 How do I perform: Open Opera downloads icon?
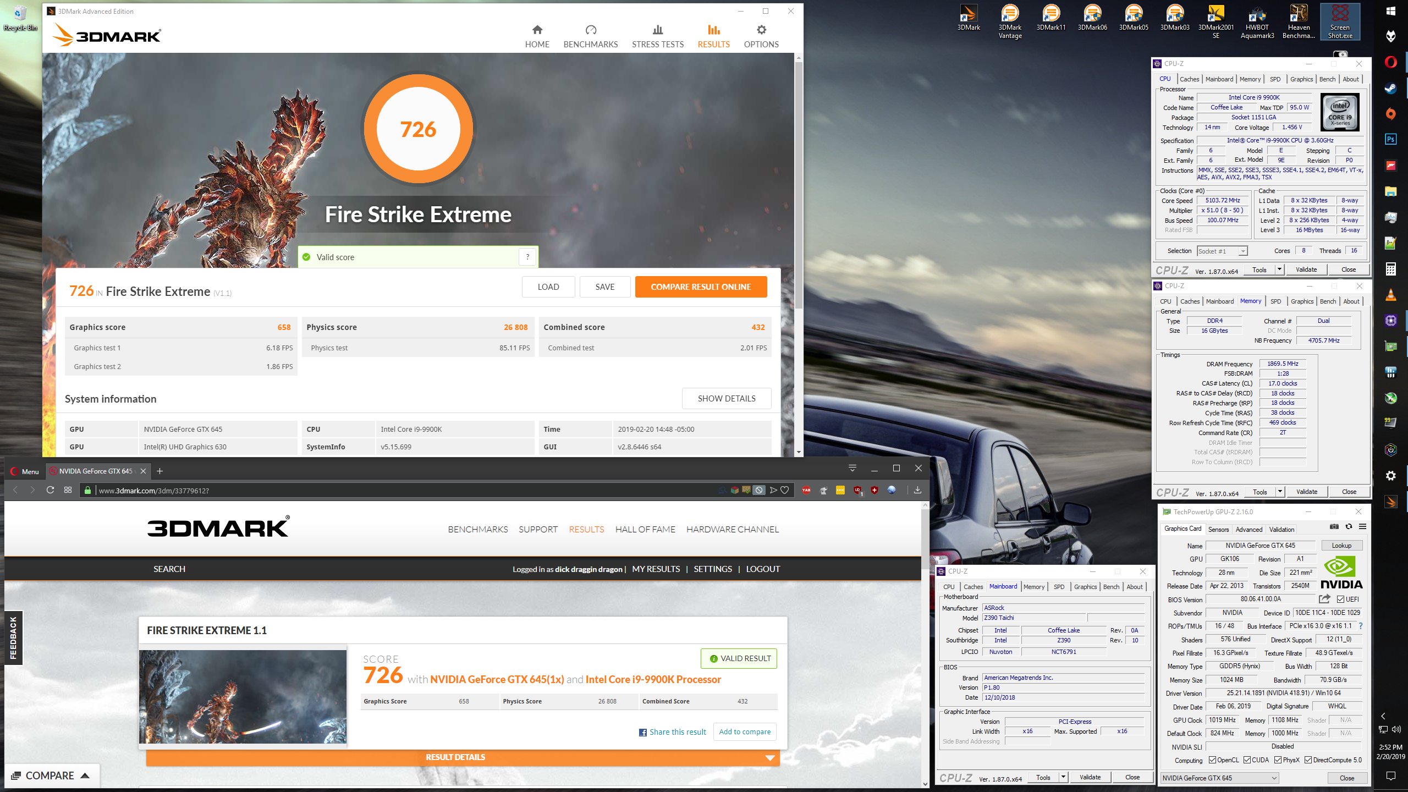pos(917,490)
